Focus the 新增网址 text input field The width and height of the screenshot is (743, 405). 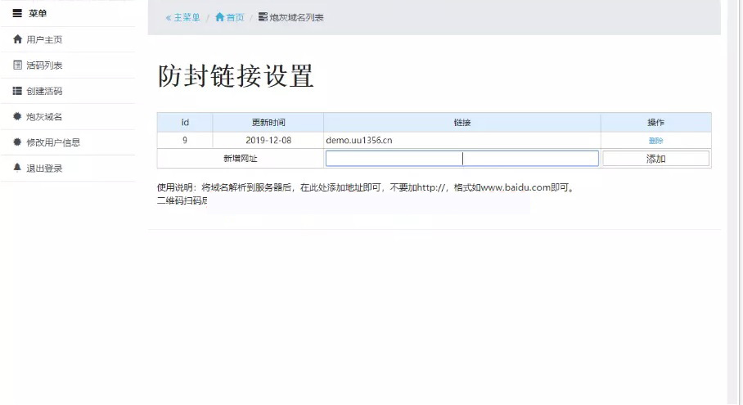click(462, 159)
